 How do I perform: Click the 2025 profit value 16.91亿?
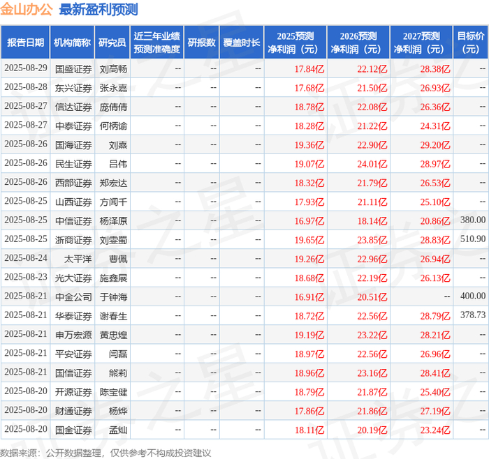point(309,296)
